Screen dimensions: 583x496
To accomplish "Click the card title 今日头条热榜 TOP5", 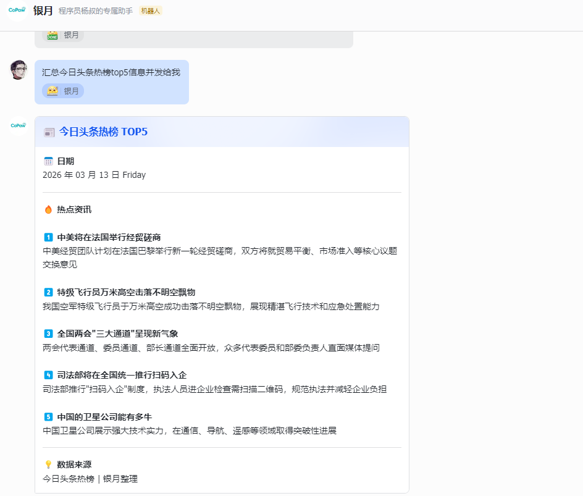I will coord(103,132).
